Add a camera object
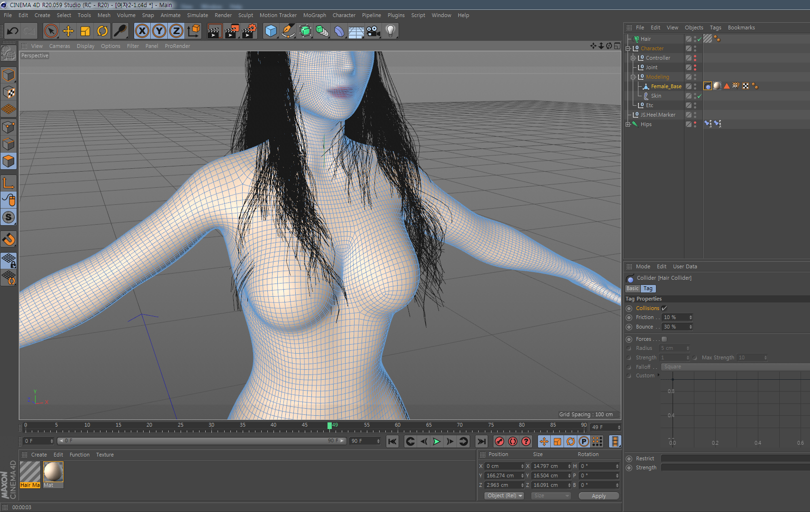Image resolution: width=810 pixels, height=512 pixels. pyautogui.click(x=373, y=31)
